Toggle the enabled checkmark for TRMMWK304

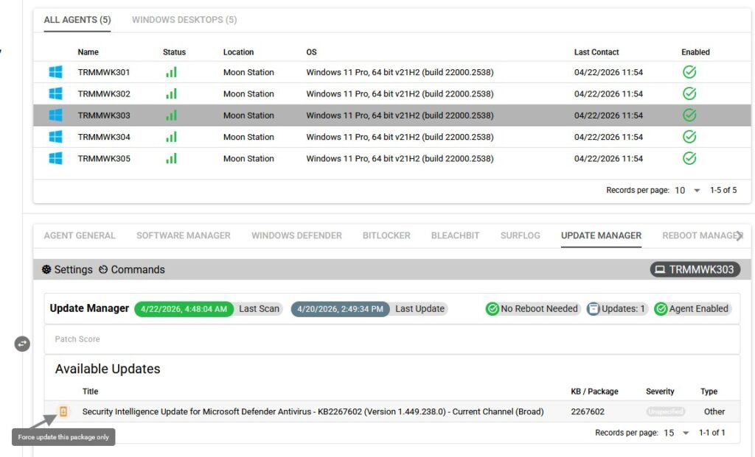point(689,137)
